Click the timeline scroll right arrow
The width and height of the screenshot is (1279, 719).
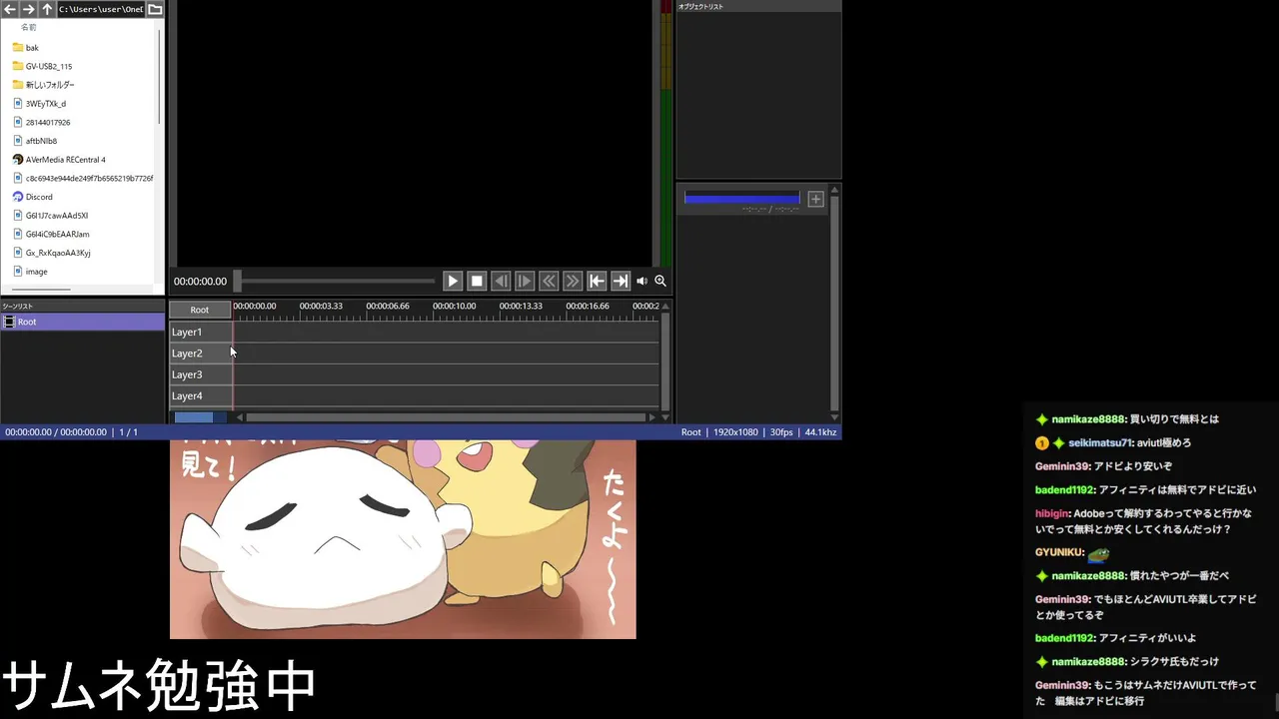tap(652, 417)
